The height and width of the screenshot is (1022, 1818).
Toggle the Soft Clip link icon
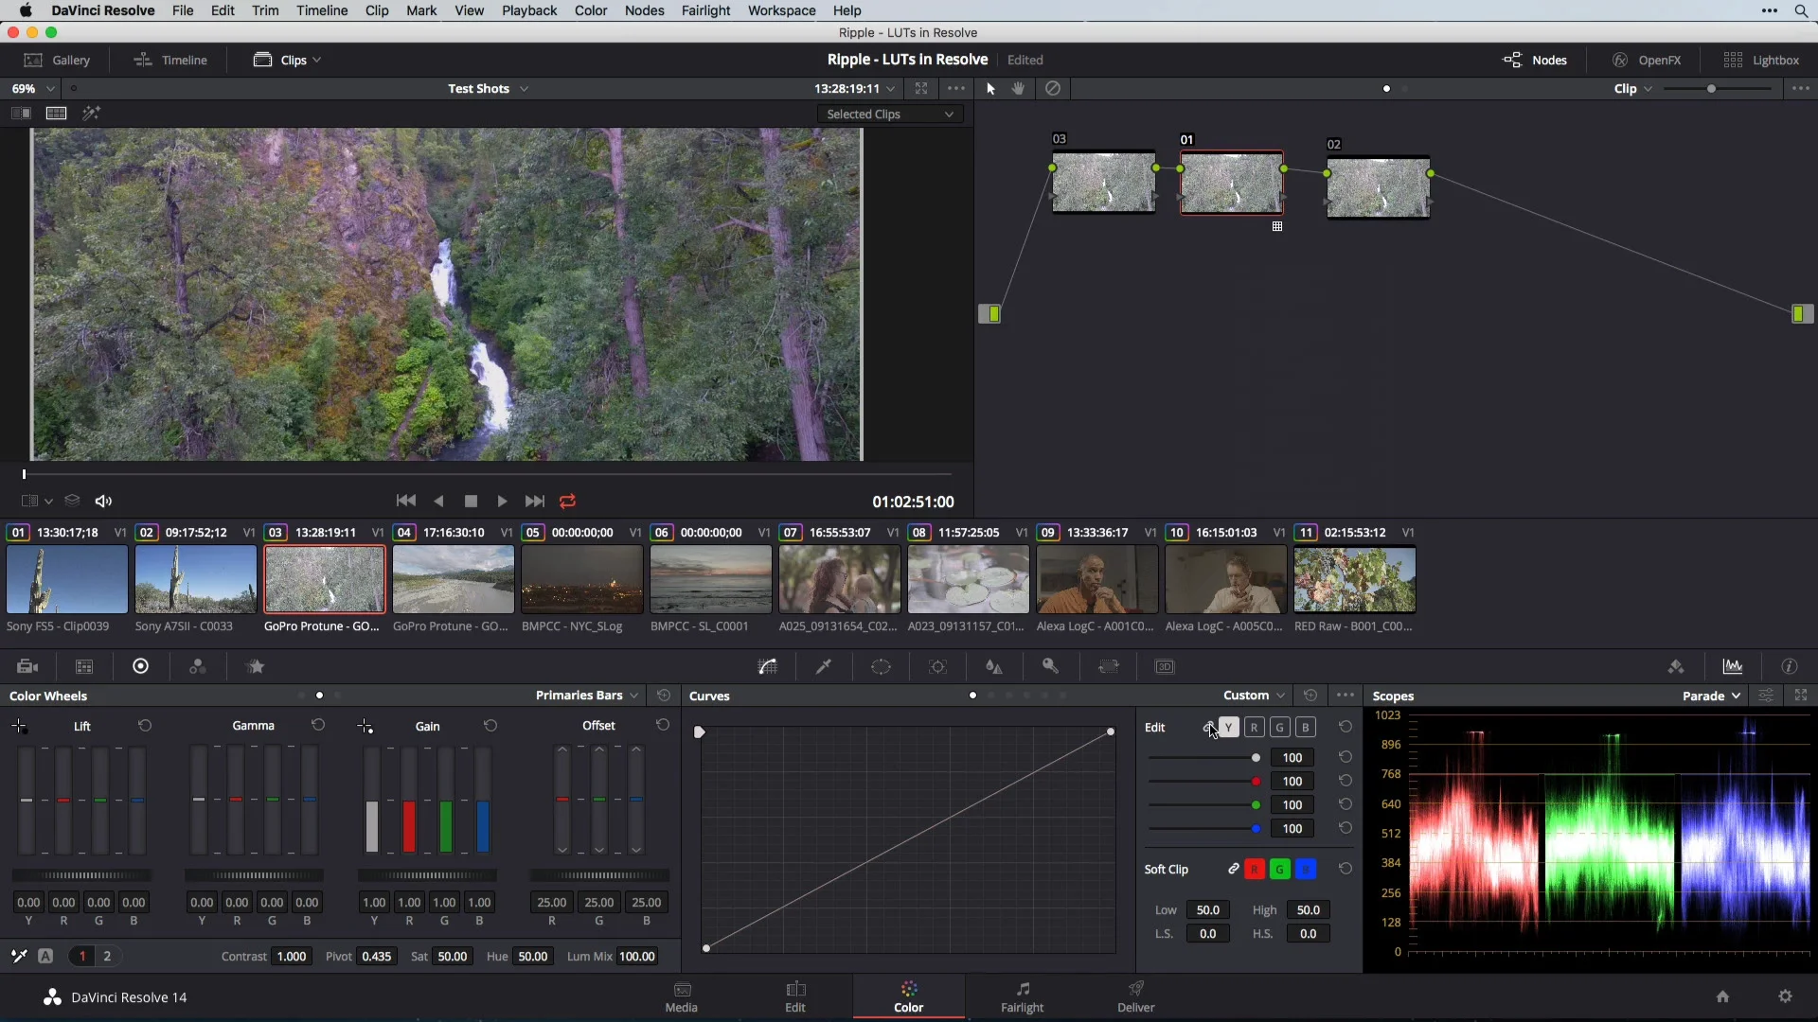(1233, 870)
